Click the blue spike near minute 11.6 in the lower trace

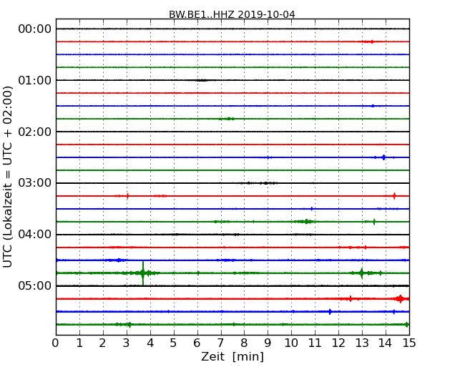330,311
